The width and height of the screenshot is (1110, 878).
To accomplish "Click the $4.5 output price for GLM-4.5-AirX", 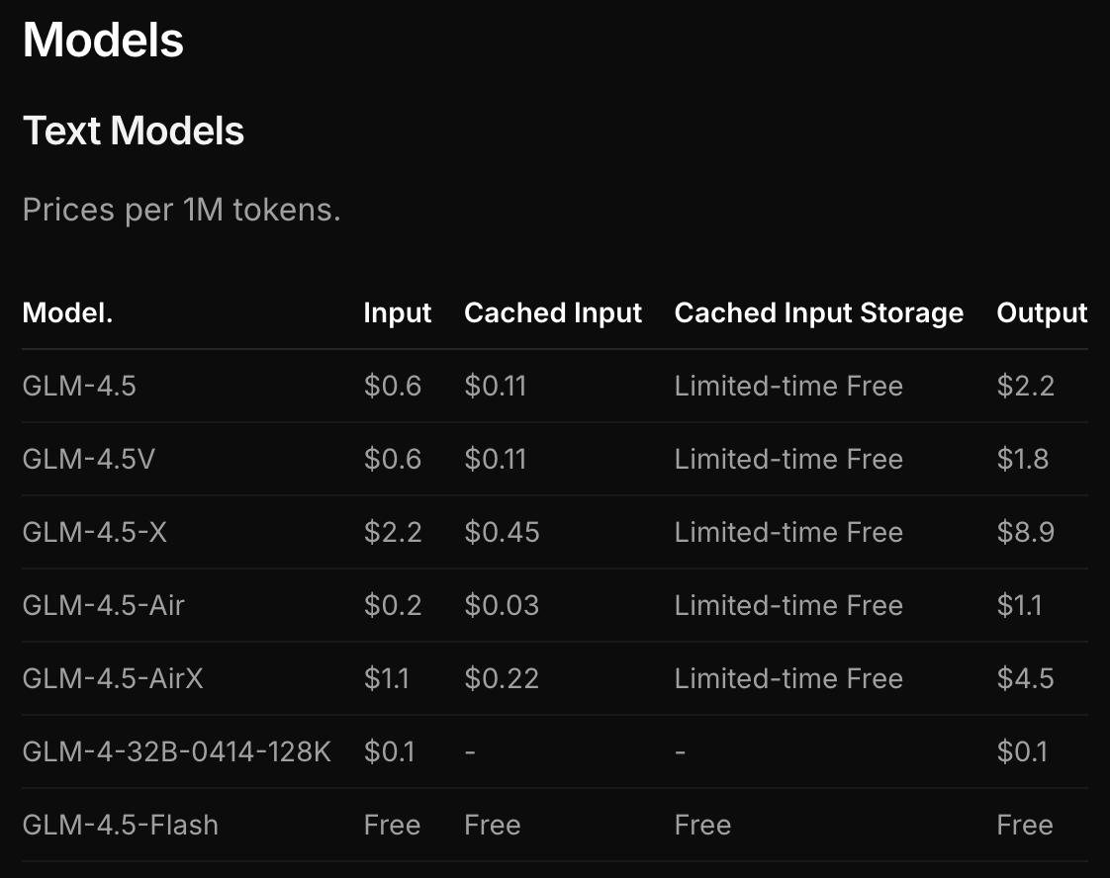I will 1025,678.
